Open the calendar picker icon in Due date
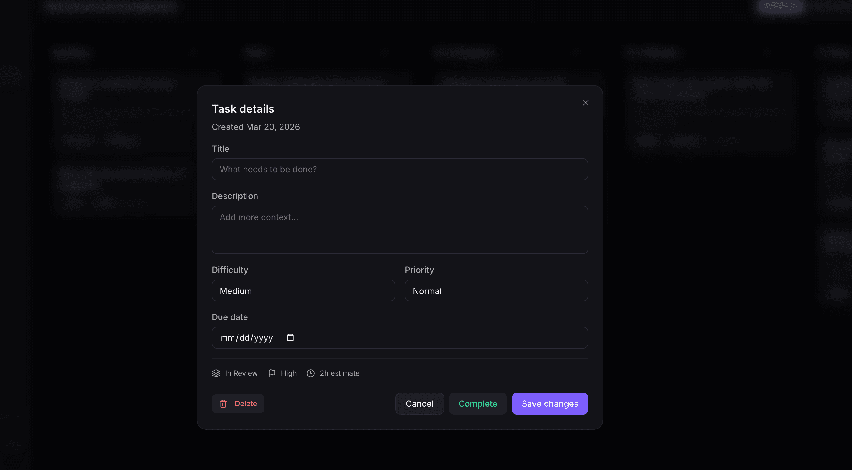Image resolution: width=852 pixels, height=470 pixels. coord(290,338)
